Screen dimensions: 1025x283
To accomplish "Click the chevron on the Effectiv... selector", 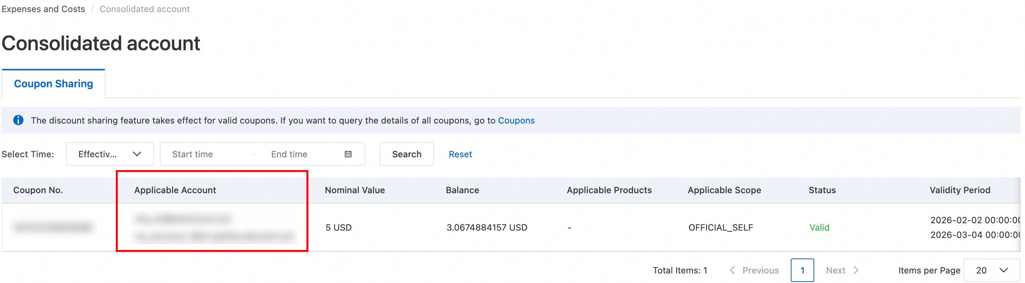I will click(137, 154).
